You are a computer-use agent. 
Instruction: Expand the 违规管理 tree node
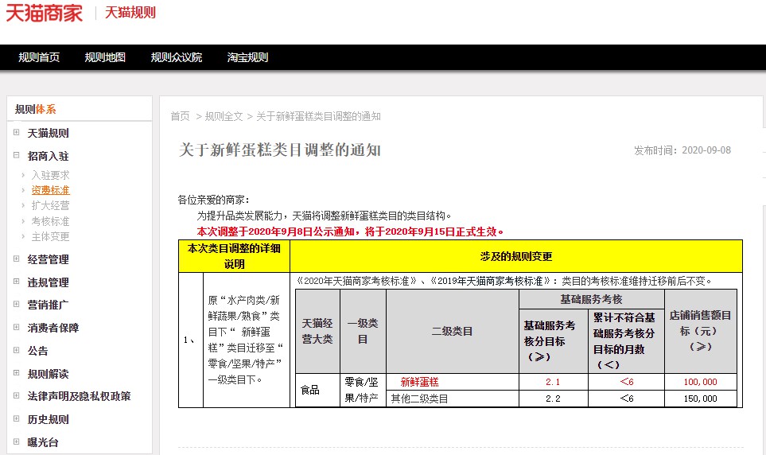16,282
